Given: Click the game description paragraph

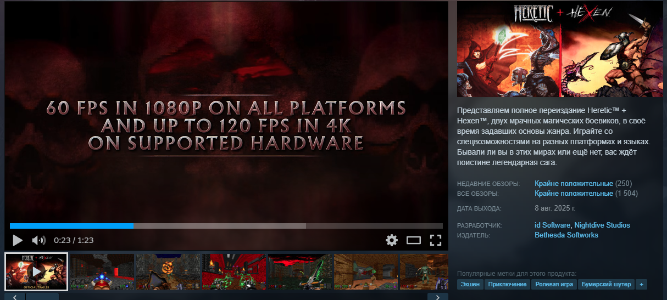Looking at the screenshot, I should (554, 136).
